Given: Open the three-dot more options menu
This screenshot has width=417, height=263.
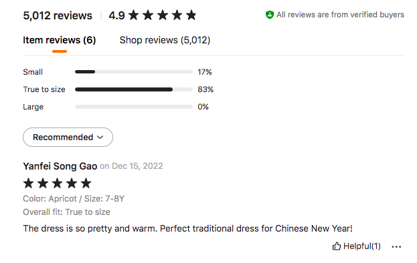Looking at the screenshot, I should pyautogui.click(x=396, y=247).
